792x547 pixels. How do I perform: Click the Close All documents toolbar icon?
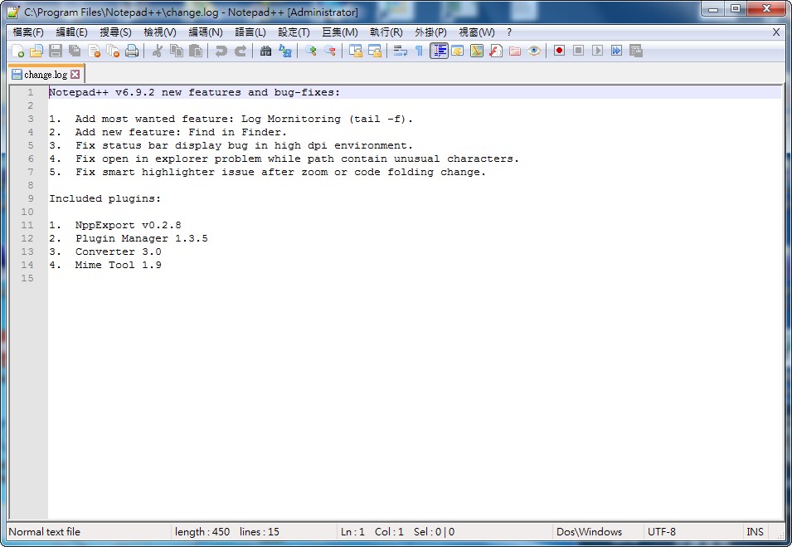click(113, 51)
